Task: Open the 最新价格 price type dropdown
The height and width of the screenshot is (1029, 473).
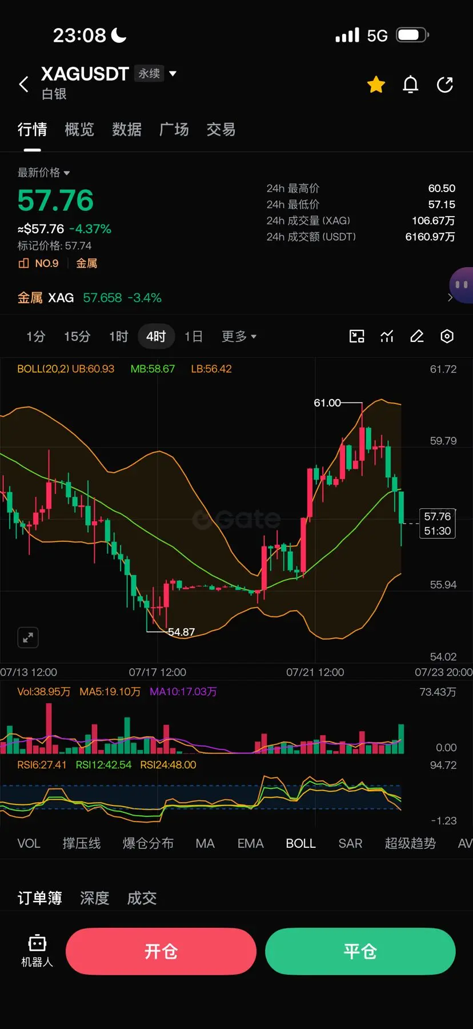Action: coord(43,173)
